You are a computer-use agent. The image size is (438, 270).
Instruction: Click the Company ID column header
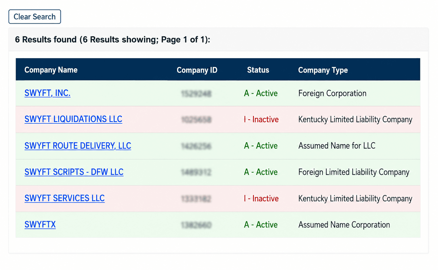pyautogui.click(x=197, y=70)
